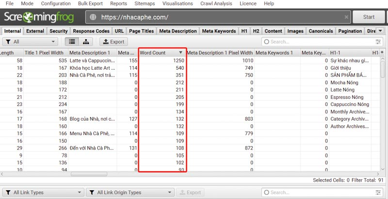Expand the All Link Origin Types dropdown
This screenshot has height=199, width=388.
[x=130, y=192]
